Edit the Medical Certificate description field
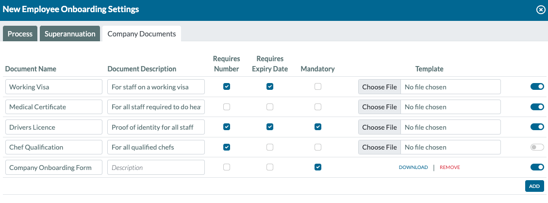 (156, 107)
